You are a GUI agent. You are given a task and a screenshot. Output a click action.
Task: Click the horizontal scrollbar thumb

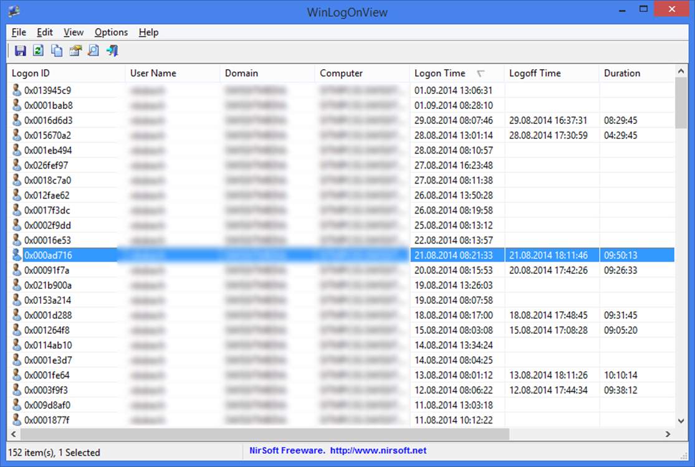click(x=265, y=434)
